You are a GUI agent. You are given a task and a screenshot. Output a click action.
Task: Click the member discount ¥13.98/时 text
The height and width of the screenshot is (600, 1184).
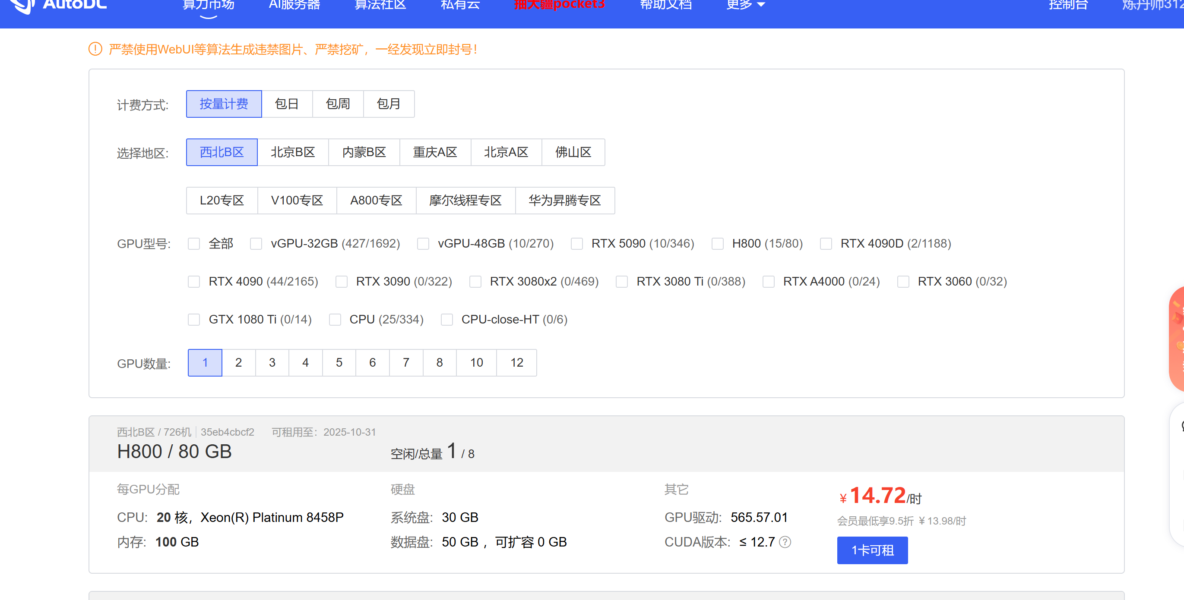(x=901, y=521)
